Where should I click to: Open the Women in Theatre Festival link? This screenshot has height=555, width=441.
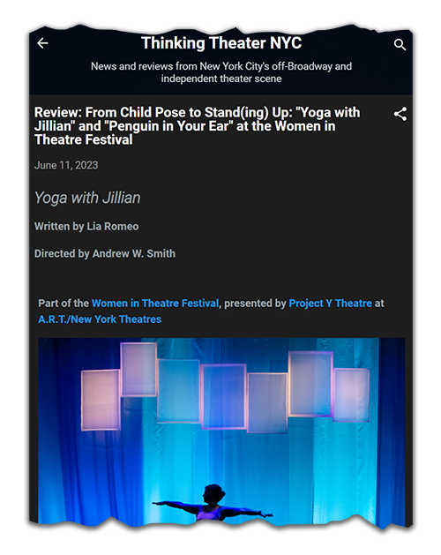point(155,304)
